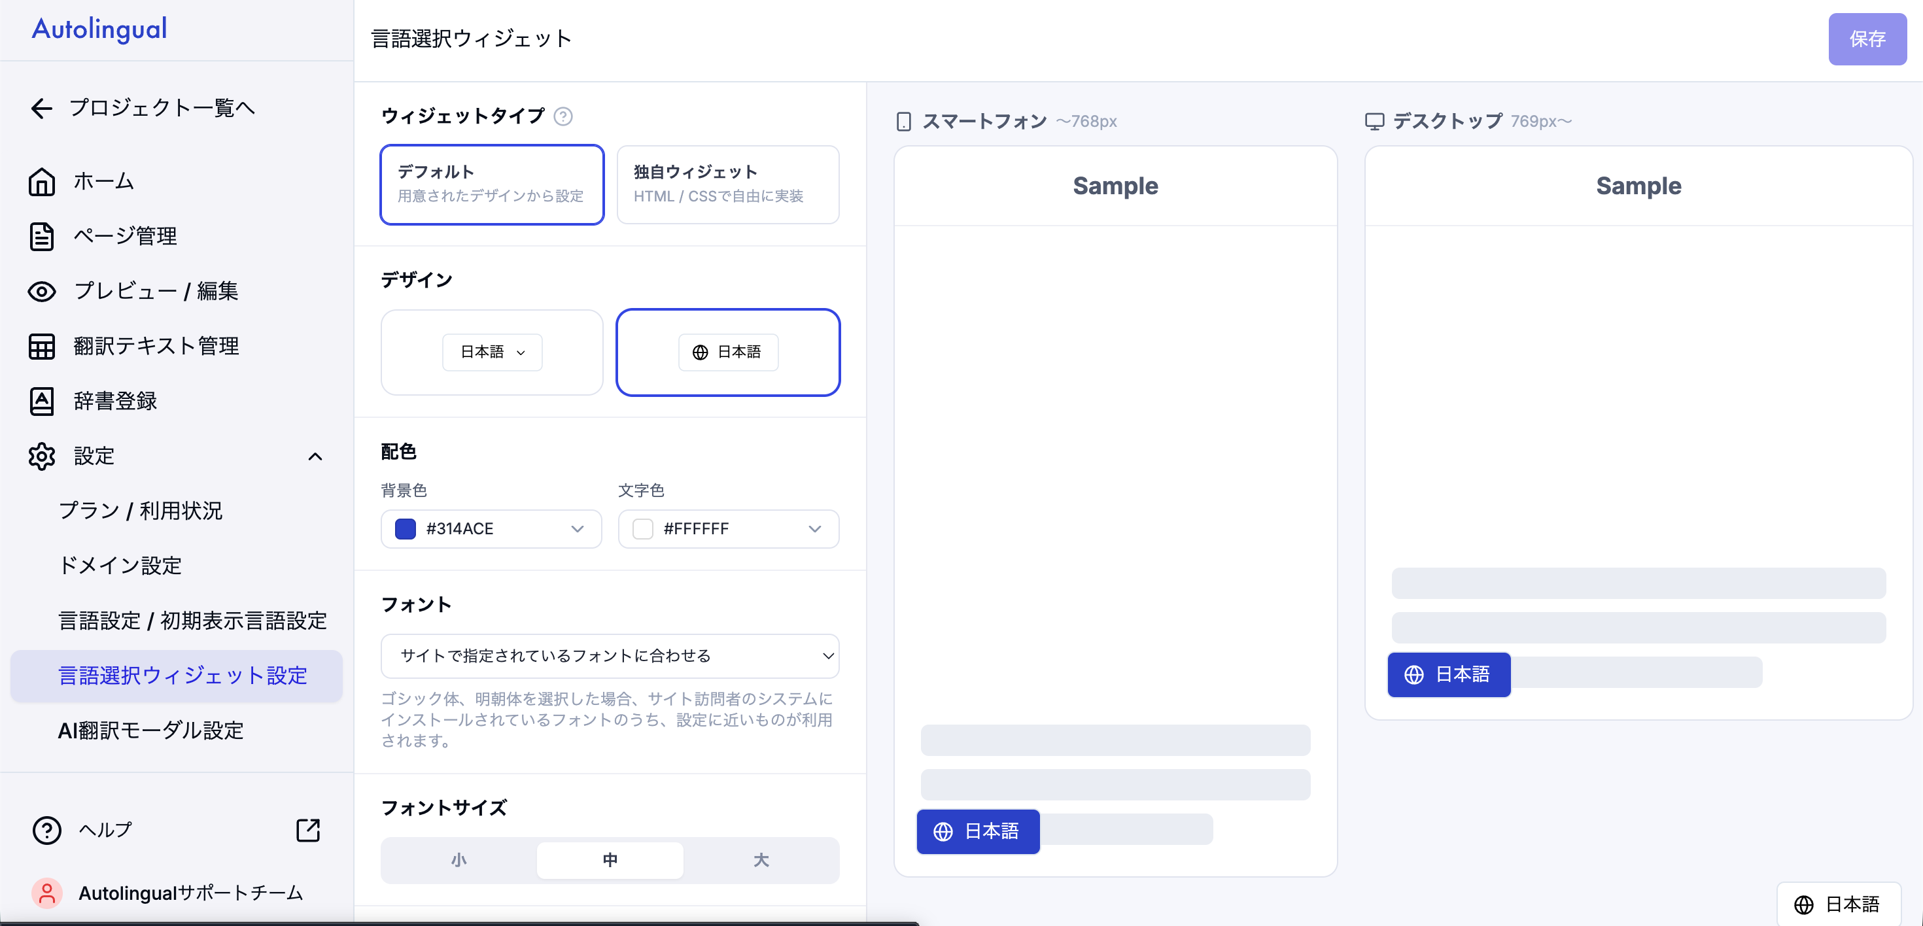Click the 保存 save button
This screenshot has width=1923, height=926.
[1867, 39]
